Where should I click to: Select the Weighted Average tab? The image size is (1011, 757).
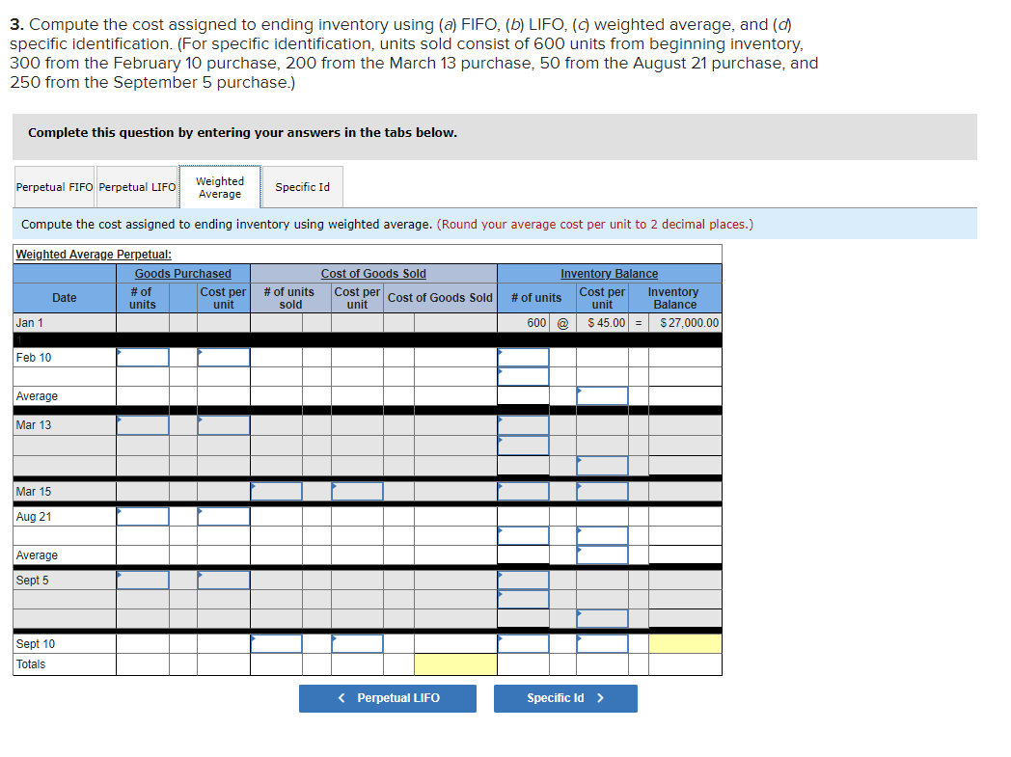tap(220, 186)
